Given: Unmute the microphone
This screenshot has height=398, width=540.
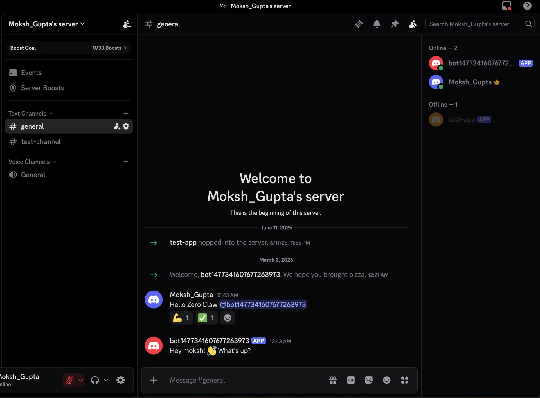Looking at the screenshot, I should pyautogui.click(x=70, y=380).
